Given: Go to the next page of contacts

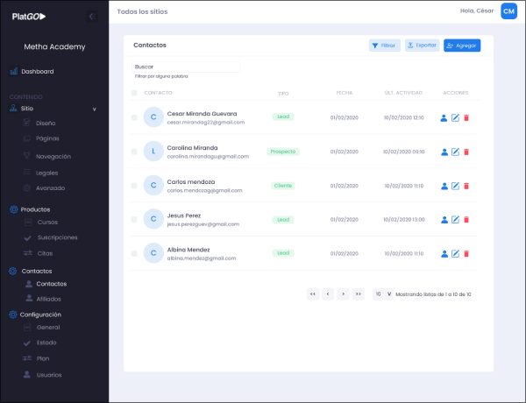Looking at the screenshot, I should click(x=343, y=294).
